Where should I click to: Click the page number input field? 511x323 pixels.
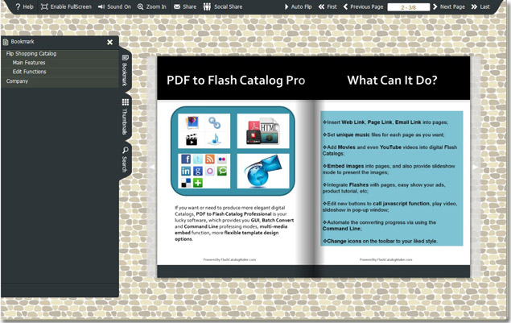point(408,7)
